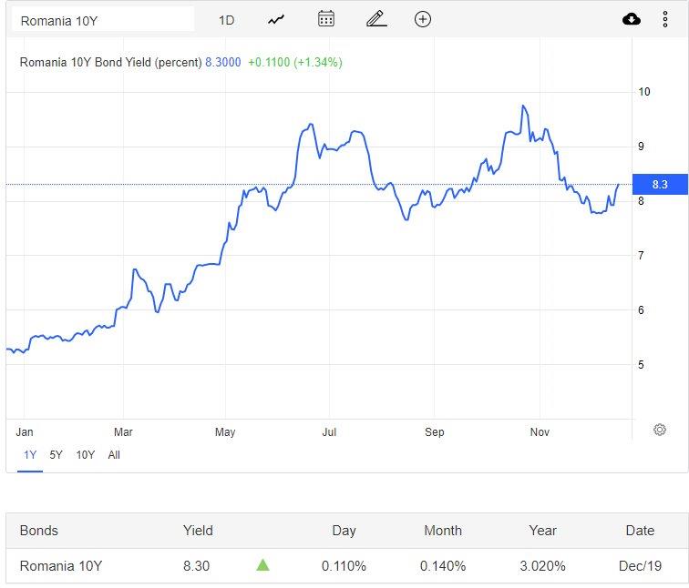Switch to the All range tab
689x588 pixels.
point(114,454)
